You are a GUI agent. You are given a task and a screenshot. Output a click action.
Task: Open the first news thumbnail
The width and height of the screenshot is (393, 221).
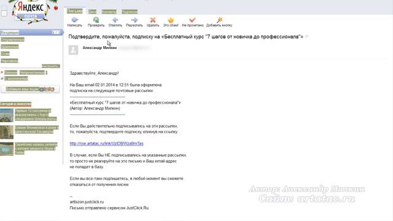point(7,115)
